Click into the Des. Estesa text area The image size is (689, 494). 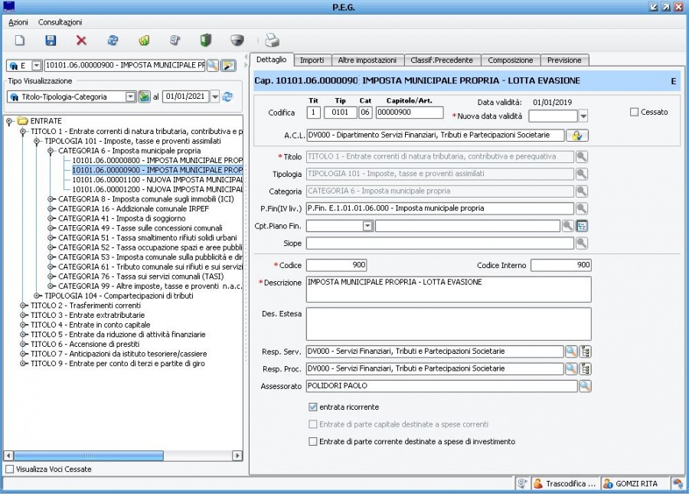[x=448, y=323]
